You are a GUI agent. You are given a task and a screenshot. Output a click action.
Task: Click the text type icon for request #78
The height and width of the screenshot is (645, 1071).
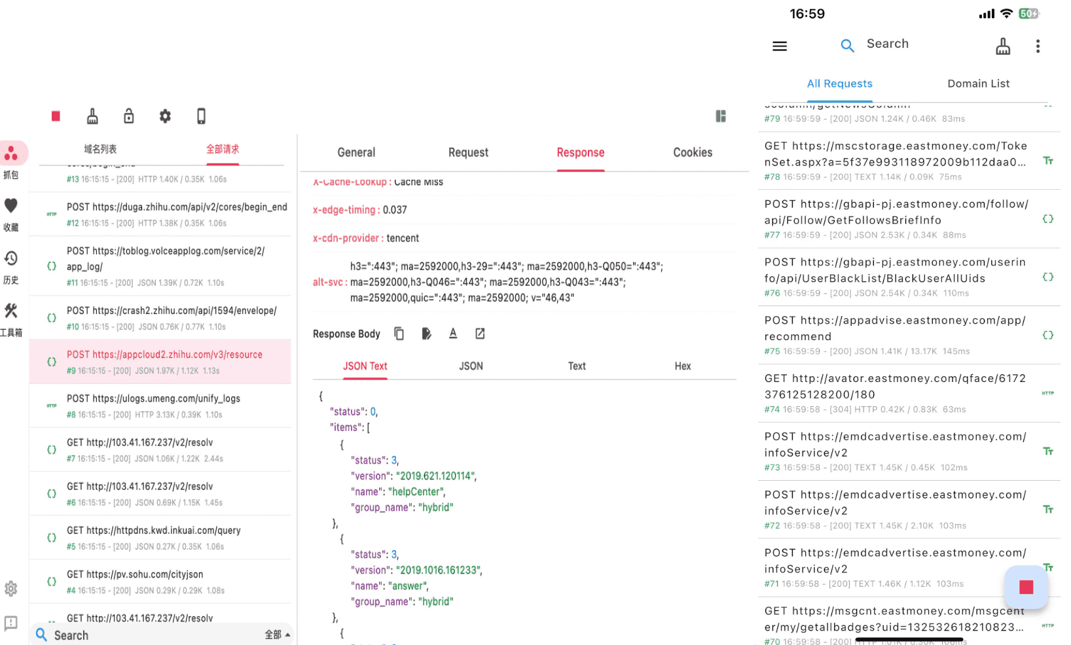coord(1048,161)
